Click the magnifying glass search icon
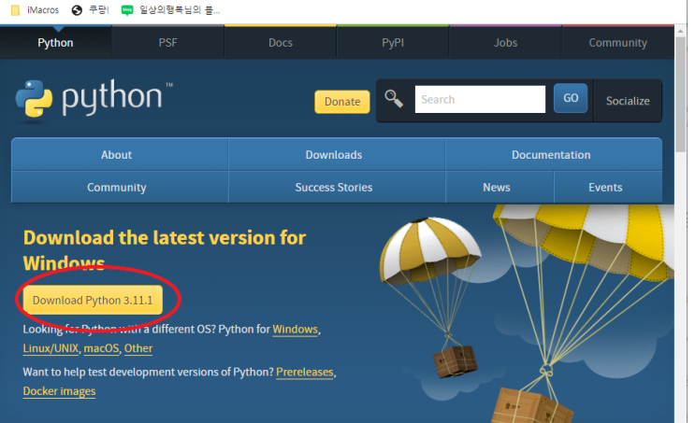The height and width of the screenshot is (423, 695). point(394,99)
